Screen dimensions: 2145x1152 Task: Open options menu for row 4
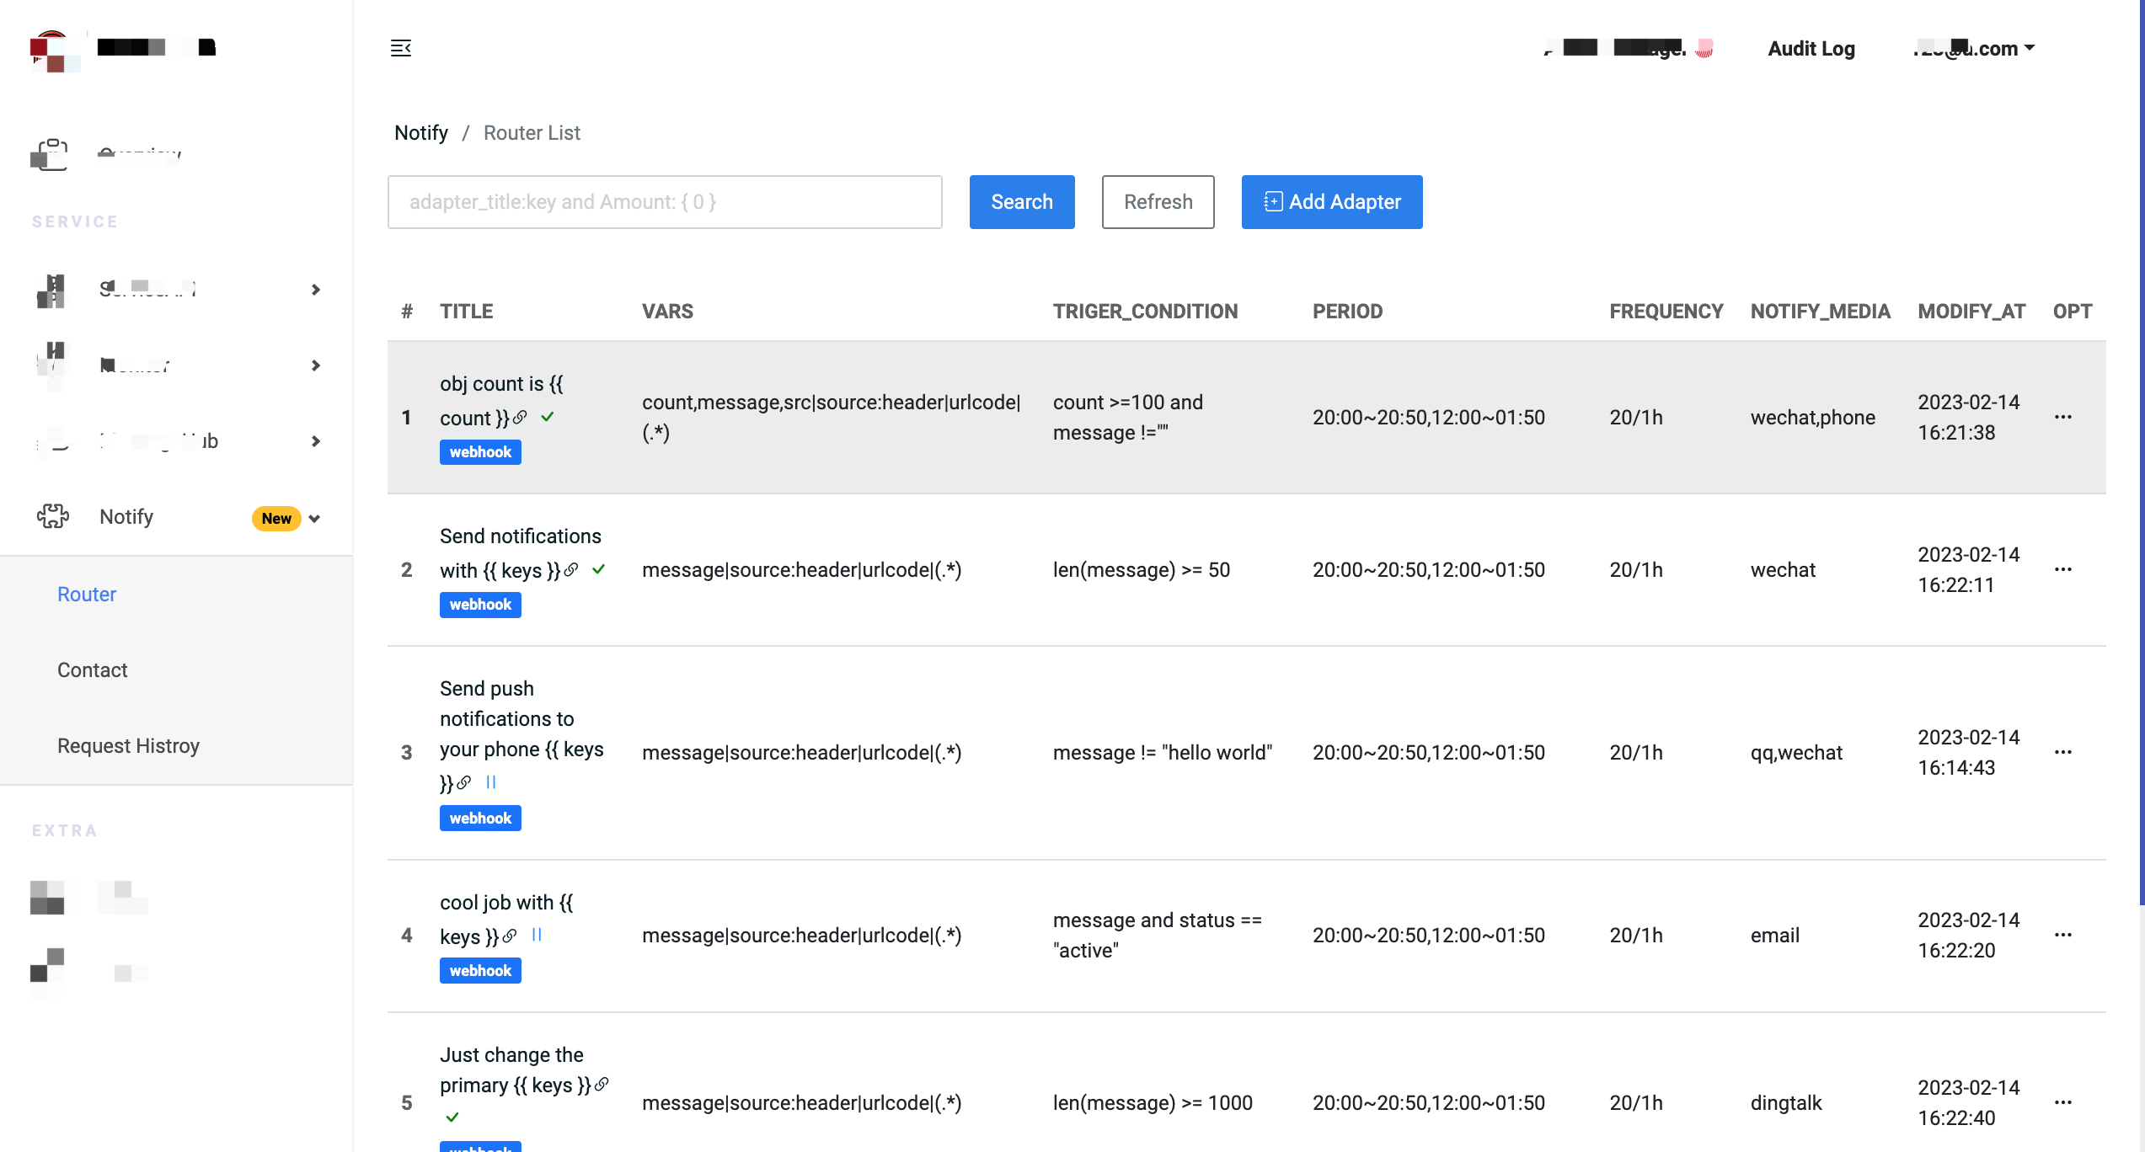pyautogui.click(x=2063, y=935)
